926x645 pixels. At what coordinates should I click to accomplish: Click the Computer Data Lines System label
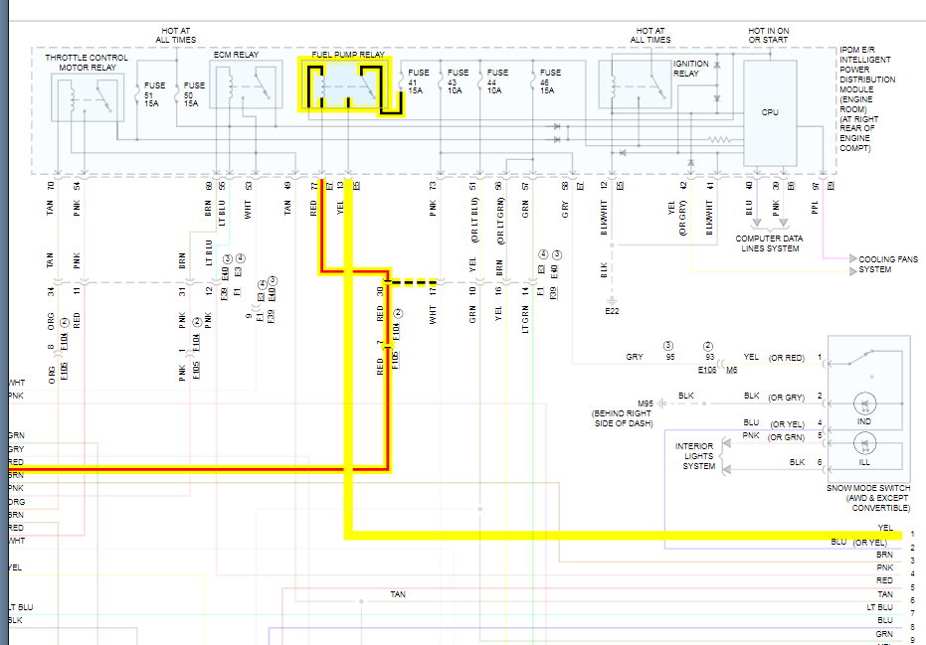coord(769,243)
